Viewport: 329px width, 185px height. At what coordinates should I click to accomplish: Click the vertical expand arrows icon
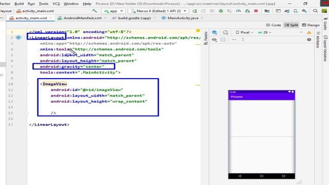(x=243, y=40)
